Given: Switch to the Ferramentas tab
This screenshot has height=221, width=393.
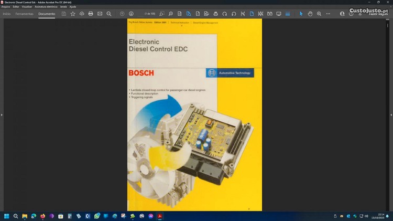Looking at the screenshot, I should [x=24, y=14].
